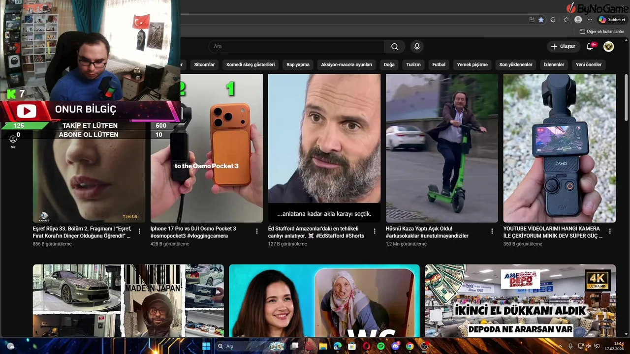This screenshot has height=354, width=630.
Task: Open Discord from the taskbar
Action: click(395, 346)
